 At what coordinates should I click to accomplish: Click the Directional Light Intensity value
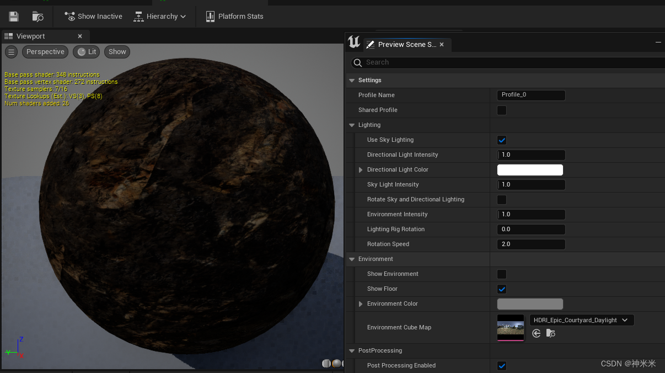tap(531, 155)
